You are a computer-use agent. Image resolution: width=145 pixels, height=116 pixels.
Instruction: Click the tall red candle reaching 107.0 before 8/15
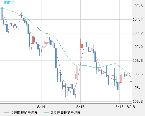(79, 57)
